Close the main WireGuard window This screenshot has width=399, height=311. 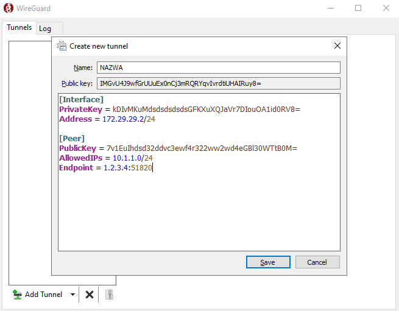coord(386,8)
